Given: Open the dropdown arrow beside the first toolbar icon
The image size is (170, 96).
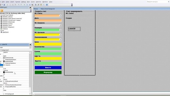Looking at the screenshot, I should coord(2,5).
